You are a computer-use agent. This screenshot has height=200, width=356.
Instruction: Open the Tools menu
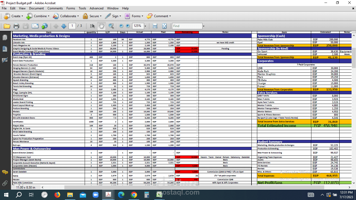[82, 8]
